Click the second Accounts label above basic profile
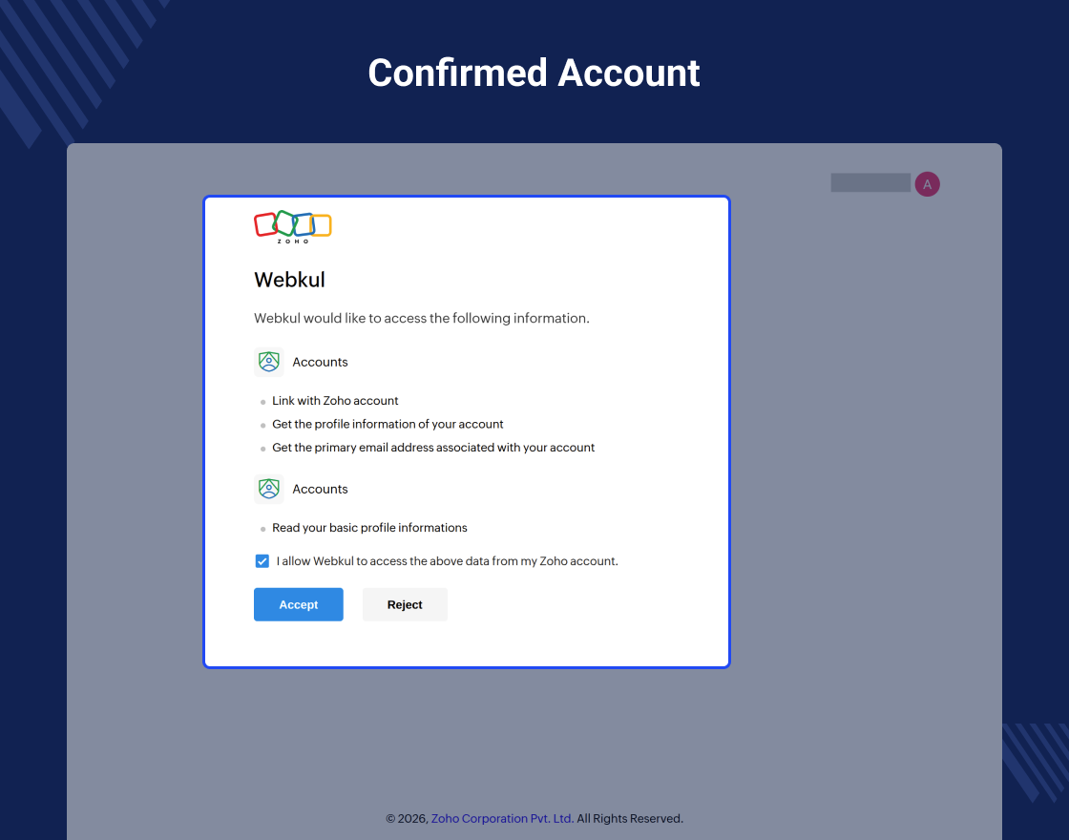Viewport: 1069px width, 840px height. point(320,489)
